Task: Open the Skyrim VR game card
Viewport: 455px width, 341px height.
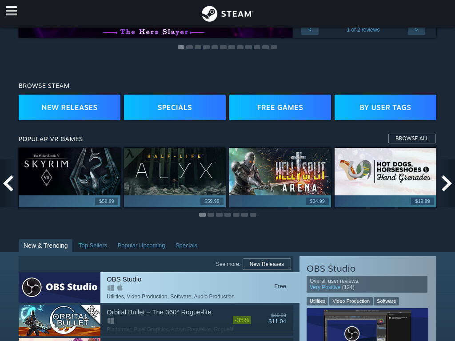Action: 69,178
